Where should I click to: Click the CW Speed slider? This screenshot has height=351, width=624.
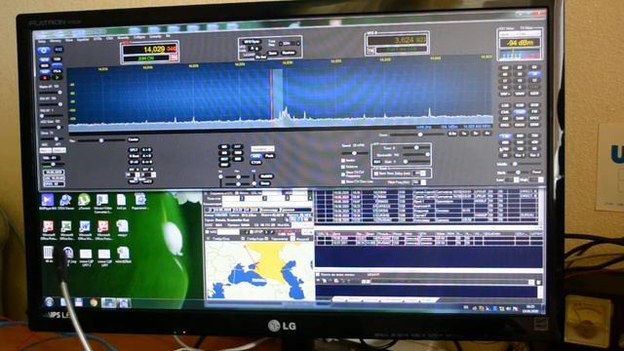355,153
